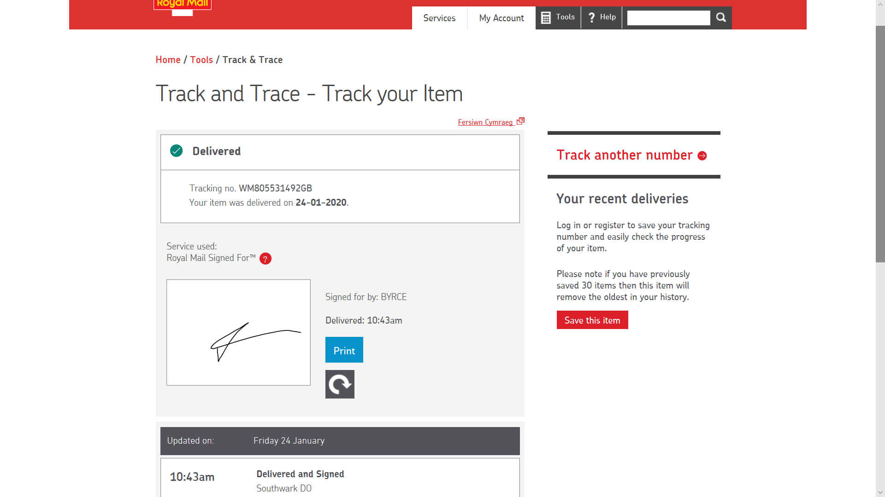Screen dimensions: 885x497
Task: Switch to Fersiwn Cymraeg version
Action: [485, 122]
